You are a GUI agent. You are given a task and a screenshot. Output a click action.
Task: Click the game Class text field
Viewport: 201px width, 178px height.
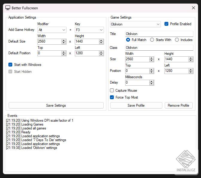[159, 48]
